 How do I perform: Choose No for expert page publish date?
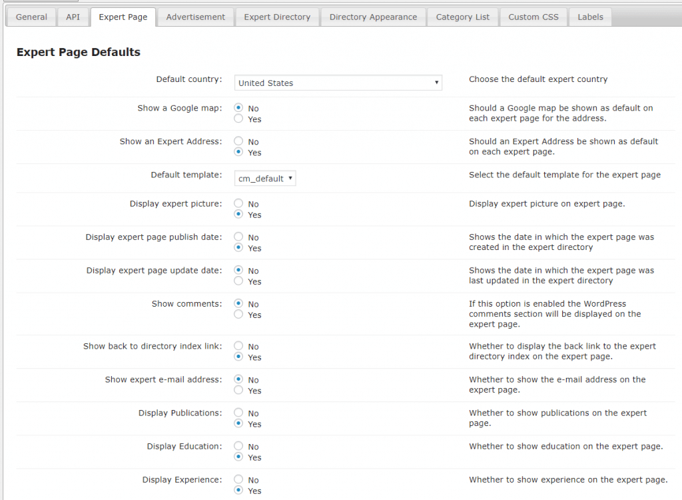click(x=238, y=237)
